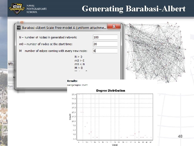Click the dialog title bar text
194x146 pixels.
tap(64, 28)
